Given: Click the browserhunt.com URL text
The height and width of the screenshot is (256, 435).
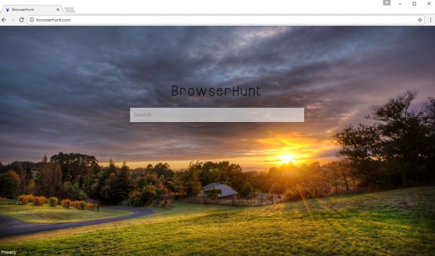Looking at the screenshot, I should pyautogui.click(x=53, y=20).
